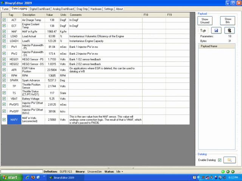This screenshot has width=242, height=181.
Task: Switch to the Tuner tab
Action: pyautogui.click(x=5, y=9)
